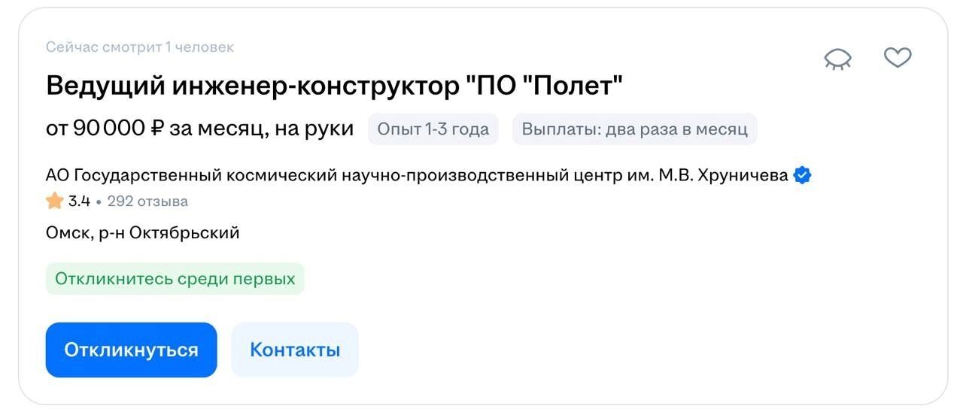Click the Выплаты: два раза в месяц tag

click(634, 129)
